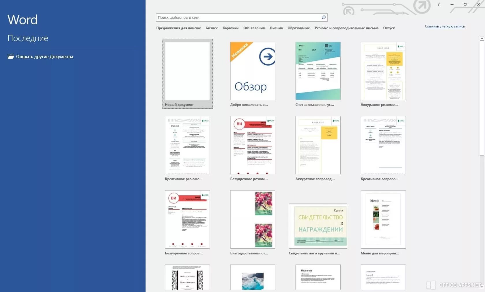Viewport: 485px width, 292px height.
Task: Select Резюме и сопроводительные письма suggestion
Action: 346,28
